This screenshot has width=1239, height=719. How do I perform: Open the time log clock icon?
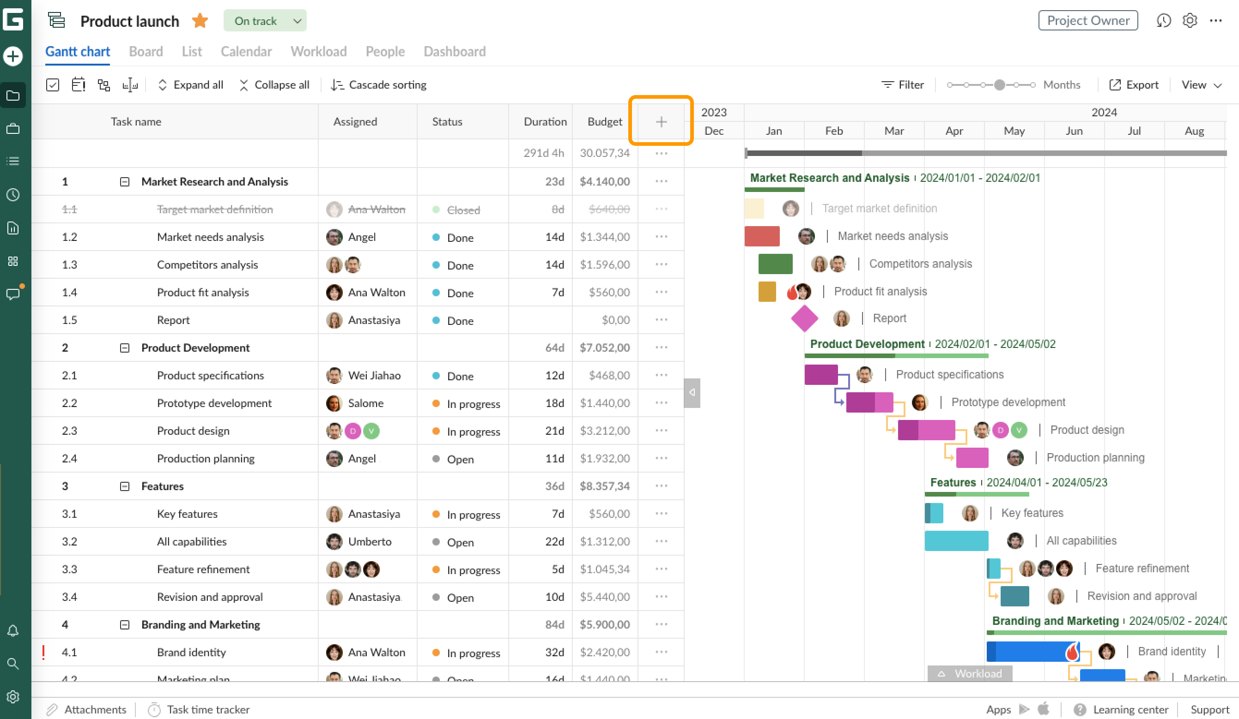tap(13, 195)
